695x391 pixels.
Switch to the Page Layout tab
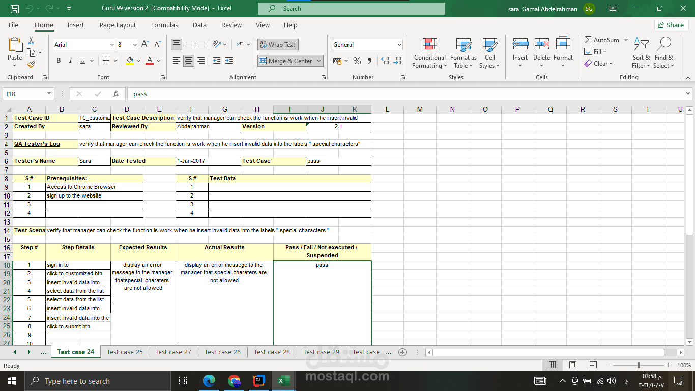click(118, 25)
